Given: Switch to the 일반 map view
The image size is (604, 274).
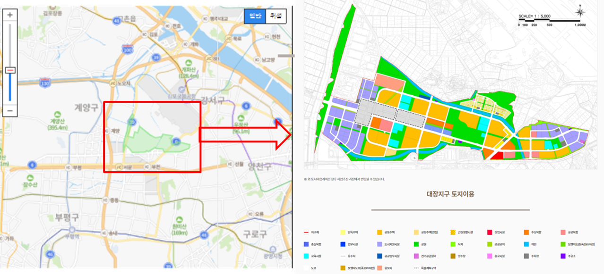Looking at the screenshot, I should pyautogui.click(x=255, y=16).
